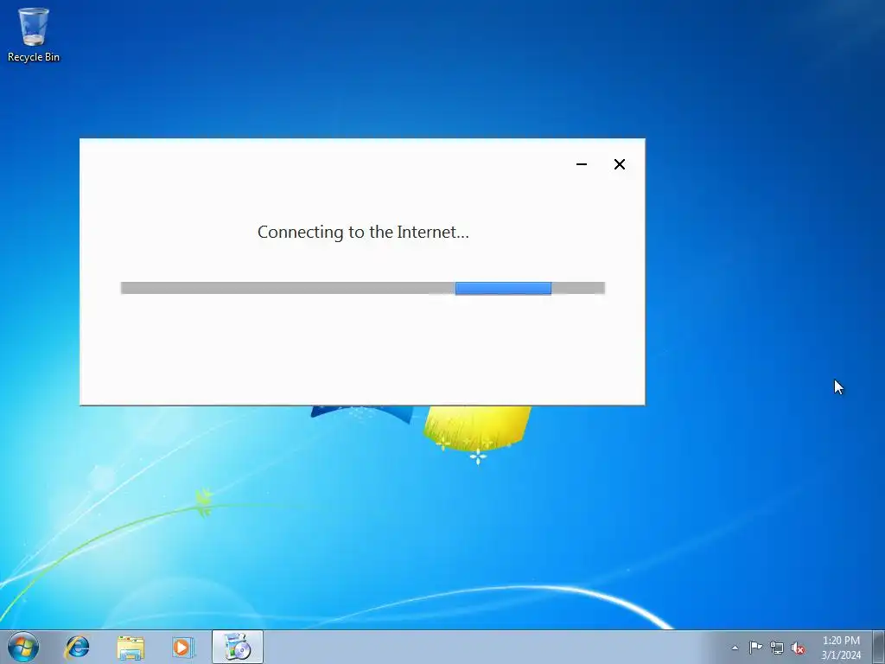Open Action Center flag icon
Viewport: 885px width, 664px height.
tap(755, 648)
